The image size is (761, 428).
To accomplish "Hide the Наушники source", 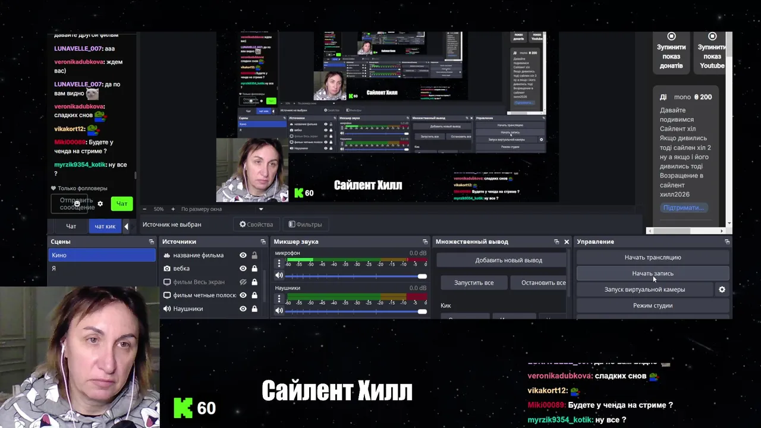I will point(243,309).
